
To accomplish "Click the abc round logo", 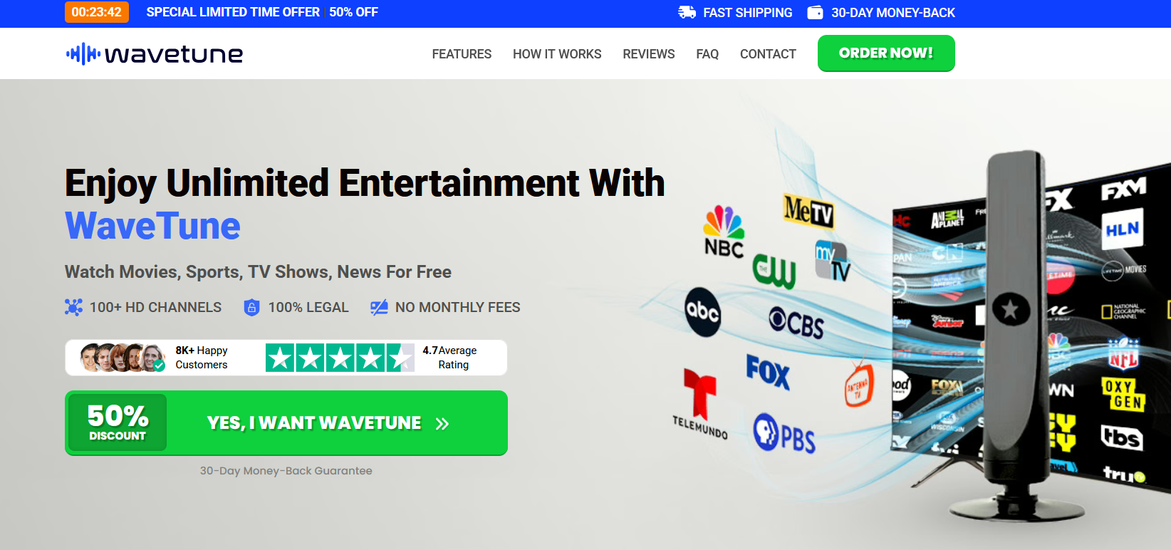I will click(x=702, y=311).
